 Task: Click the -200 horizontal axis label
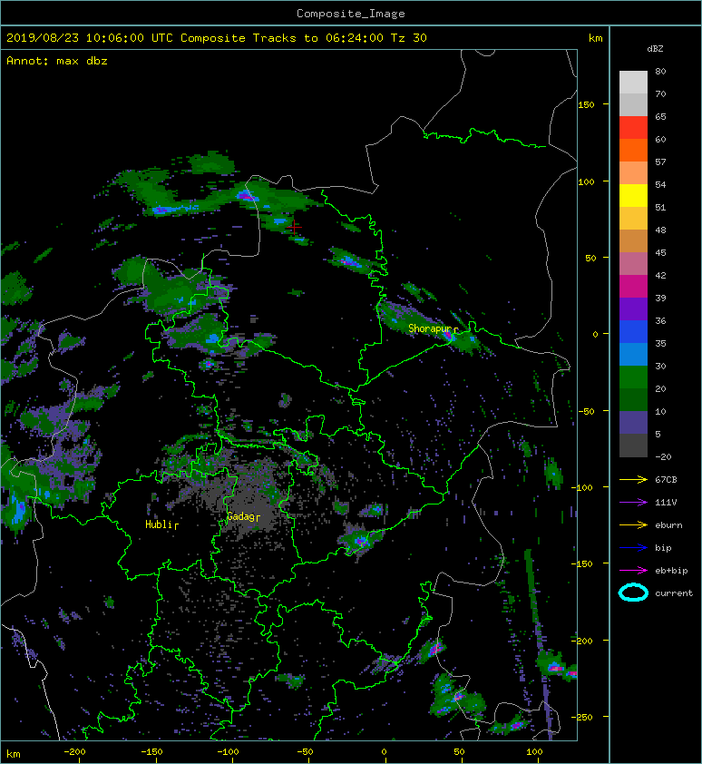tap(74, 752)
